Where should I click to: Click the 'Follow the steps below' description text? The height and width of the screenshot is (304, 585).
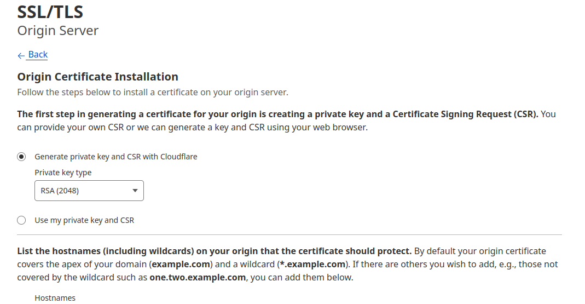tap(153, 92)
